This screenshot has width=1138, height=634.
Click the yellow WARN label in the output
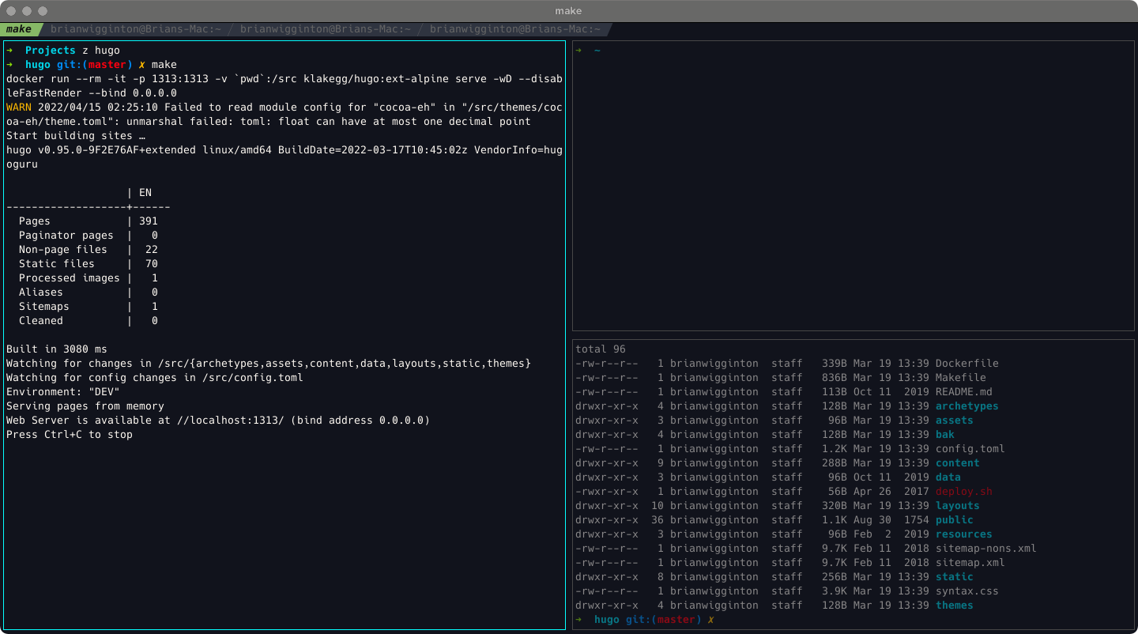19,108
